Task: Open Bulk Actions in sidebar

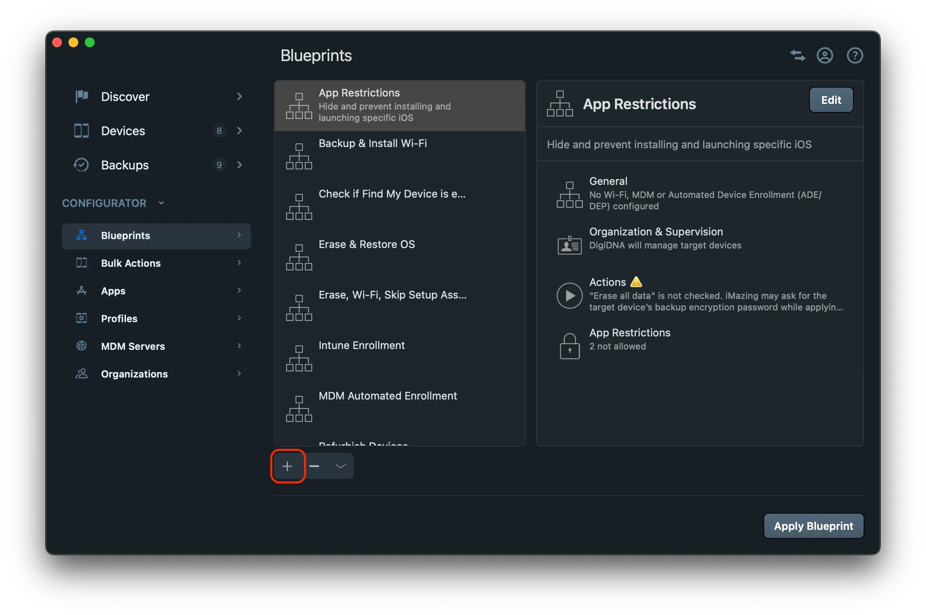Action: coord(131,263)
